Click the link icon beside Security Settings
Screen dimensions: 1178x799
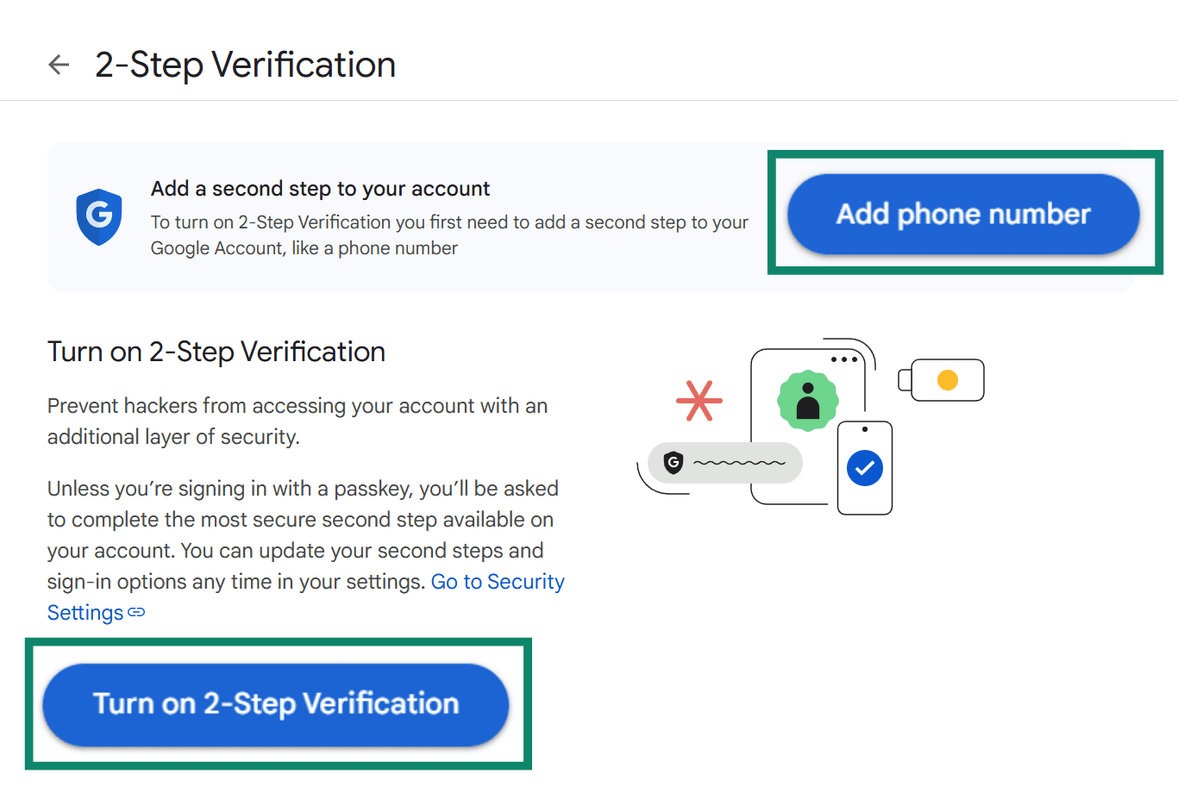pos(136,614)
